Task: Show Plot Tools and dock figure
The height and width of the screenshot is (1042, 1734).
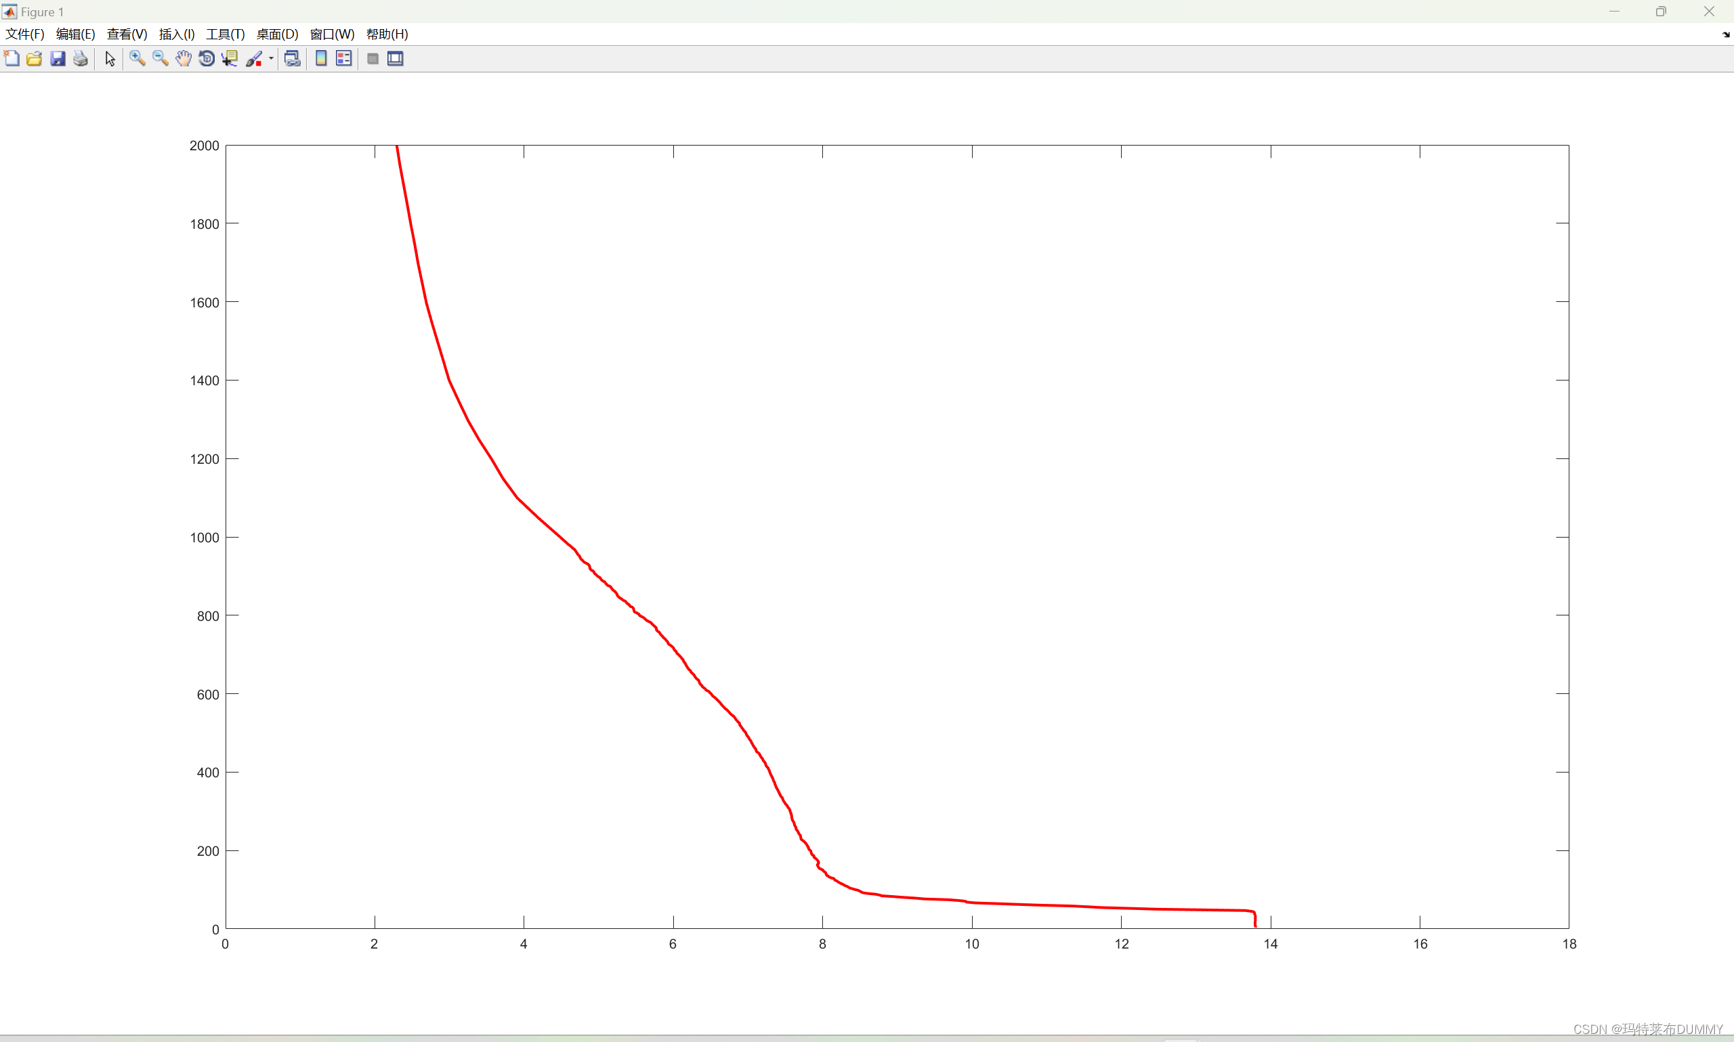Action: 396,59
